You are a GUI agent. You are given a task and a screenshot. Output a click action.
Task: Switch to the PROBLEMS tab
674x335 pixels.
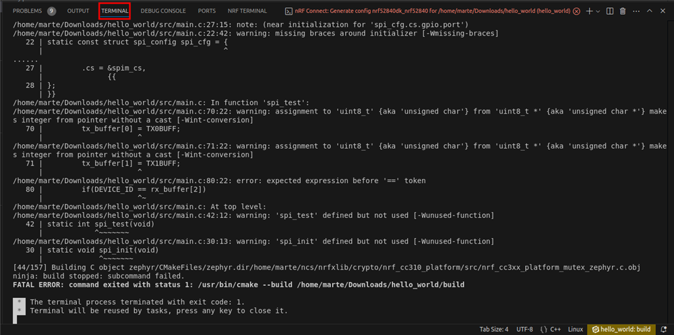pos(27,11)
